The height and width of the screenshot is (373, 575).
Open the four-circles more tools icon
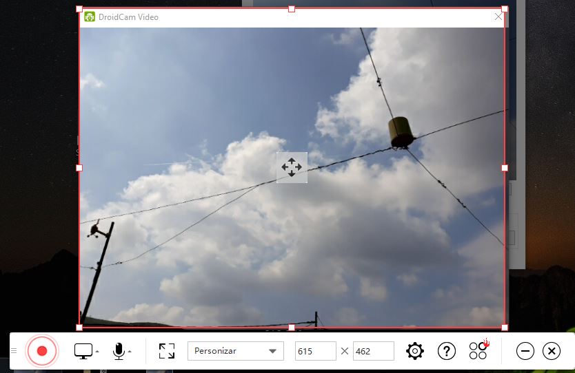(478, 351)
